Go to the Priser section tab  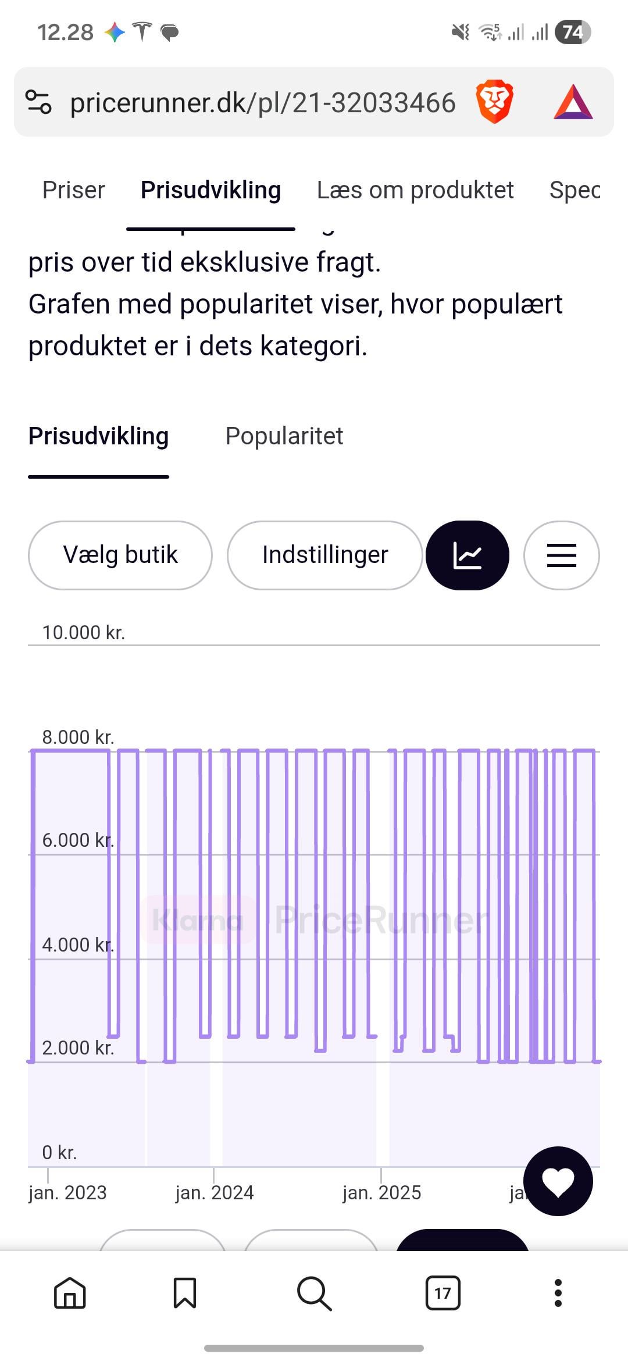point(74,190)
